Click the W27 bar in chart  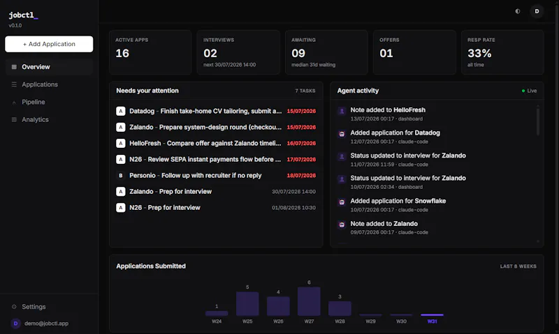click(x=309, y=301)
